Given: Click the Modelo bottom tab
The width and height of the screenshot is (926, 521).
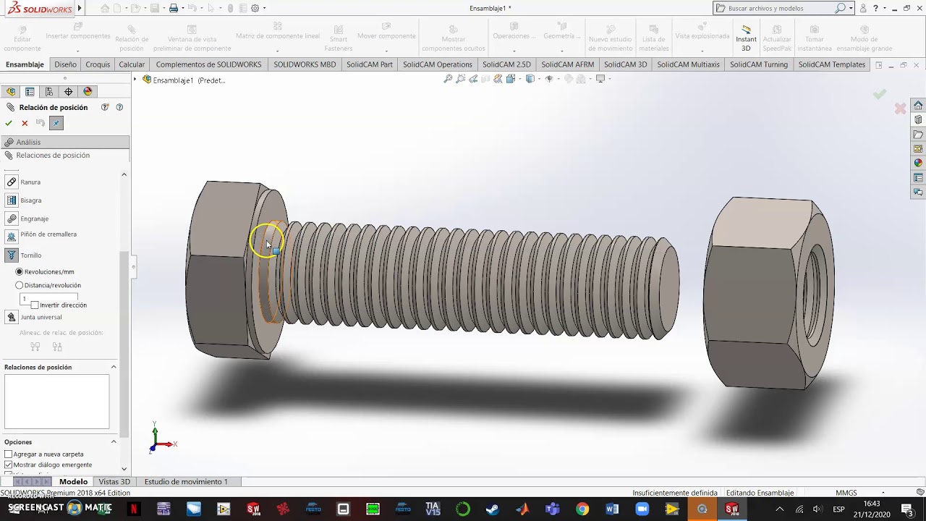Looking at the screenshot, I should coord(73,482).
